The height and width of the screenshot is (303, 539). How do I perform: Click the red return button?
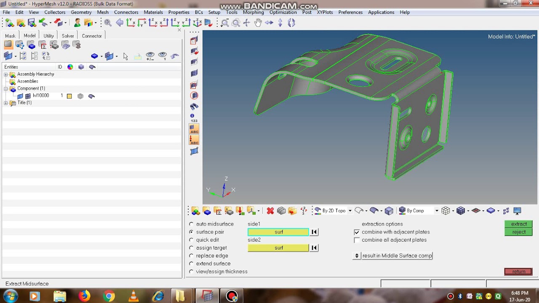[x=518, y=272]
